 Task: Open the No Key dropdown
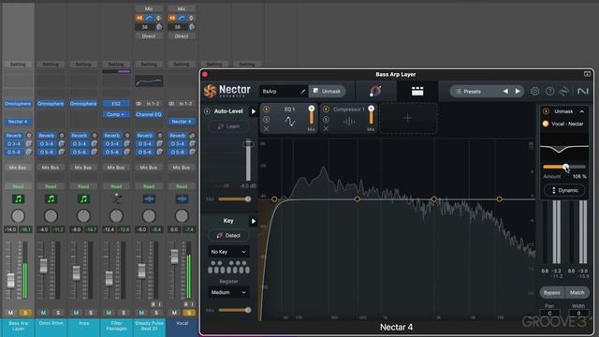[228, 252]
